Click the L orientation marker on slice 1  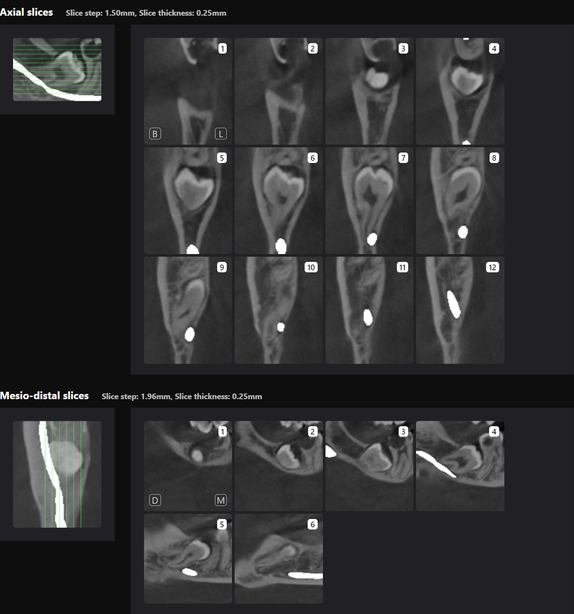222,134
